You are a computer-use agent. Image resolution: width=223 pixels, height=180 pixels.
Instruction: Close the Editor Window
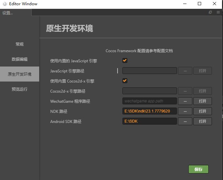215,4
